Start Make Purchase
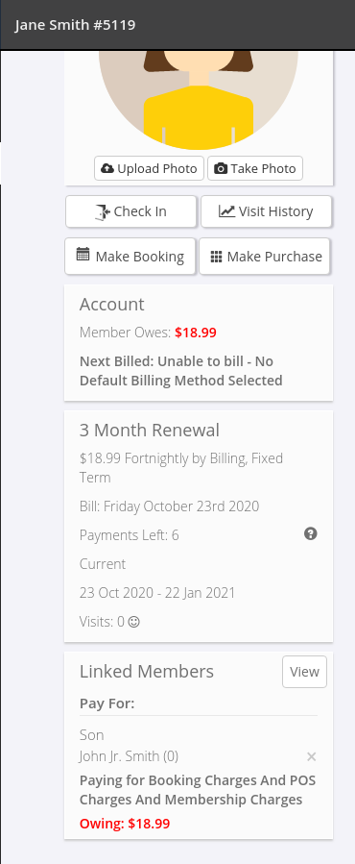The height and width of the screenshot is (864, 355). click(264, 257)
